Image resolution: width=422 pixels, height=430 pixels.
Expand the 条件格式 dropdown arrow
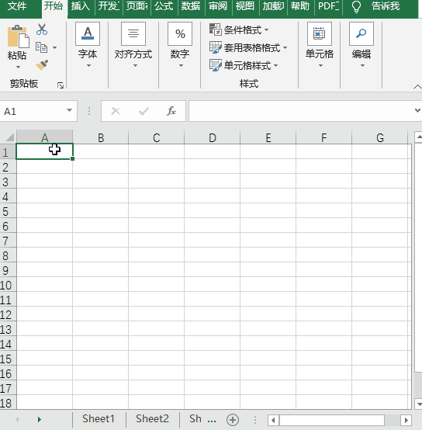[x=266, y=29]
